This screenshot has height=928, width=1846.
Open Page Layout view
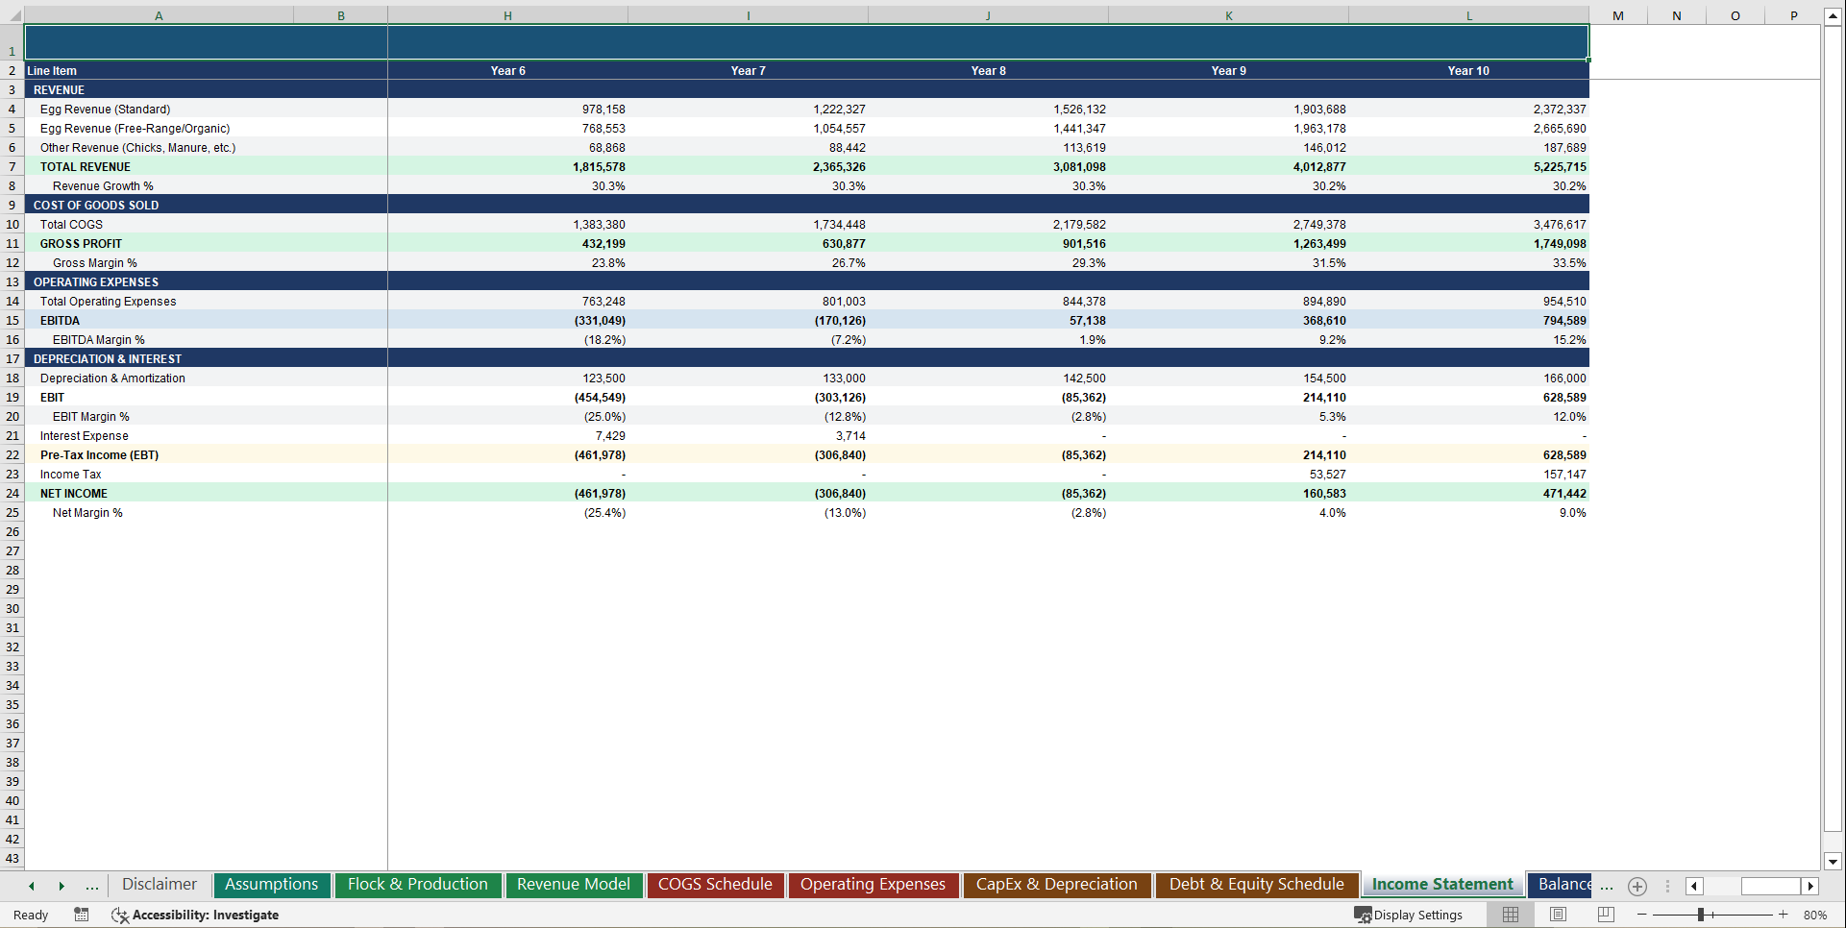coord(1558,915)
